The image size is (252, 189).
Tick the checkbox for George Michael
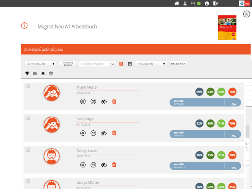[x=28, y=181]
